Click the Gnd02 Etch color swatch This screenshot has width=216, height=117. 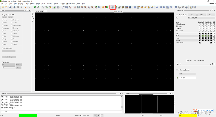pyautogui.click(x=203, y=36)
